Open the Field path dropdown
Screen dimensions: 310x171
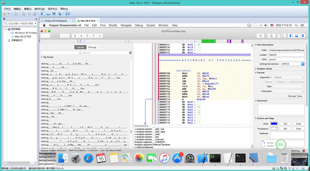coord(289,91)
